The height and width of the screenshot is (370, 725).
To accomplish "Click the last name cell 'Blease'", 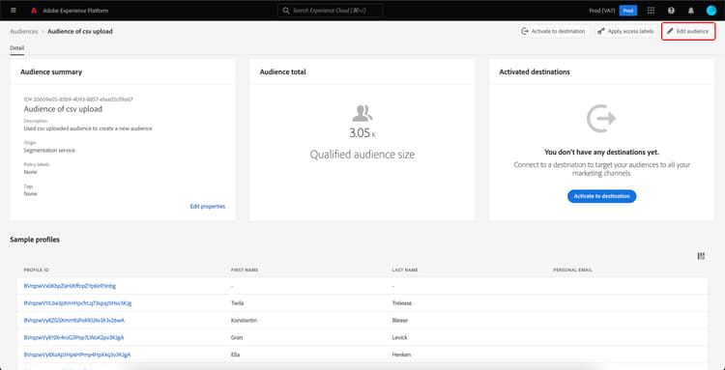I will pyautogui.click(x=399, y=320).
